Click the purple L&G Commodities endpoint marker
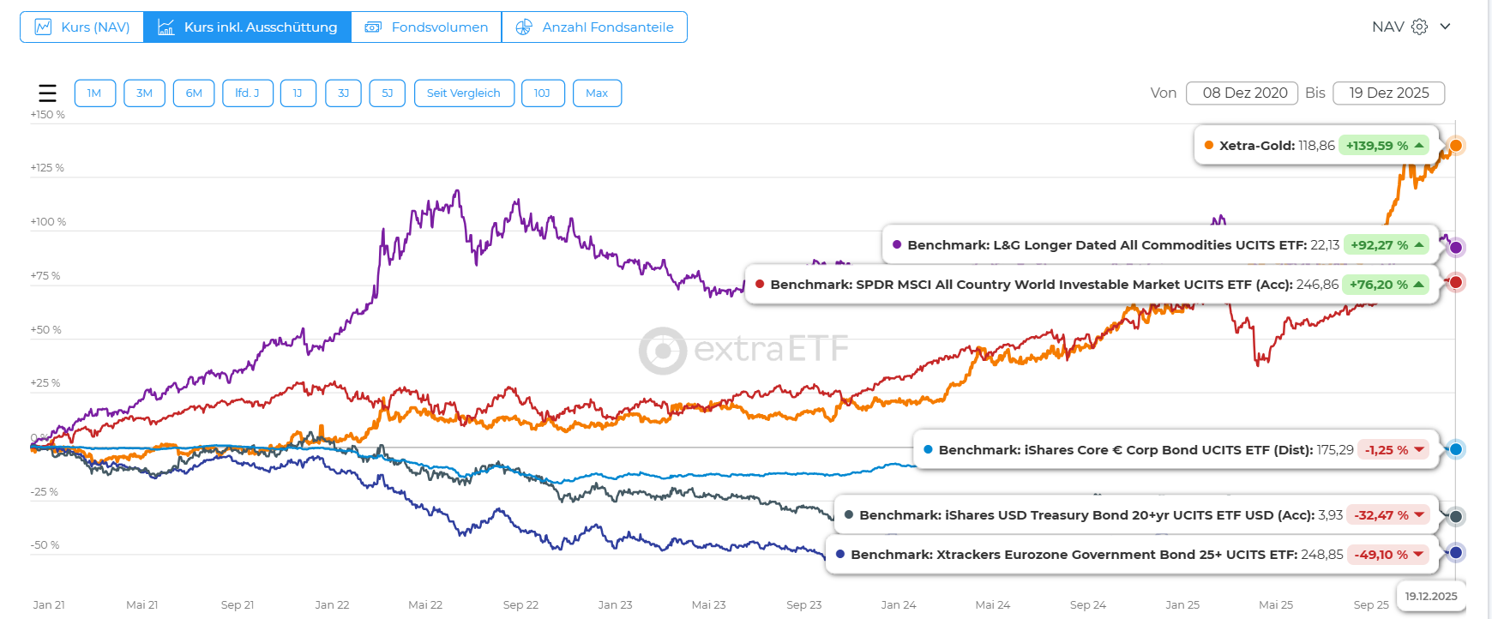 (1455, 248)
